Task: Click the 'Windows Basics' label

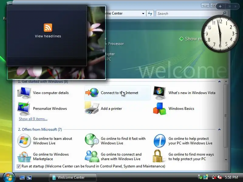Action: [181, 109]
